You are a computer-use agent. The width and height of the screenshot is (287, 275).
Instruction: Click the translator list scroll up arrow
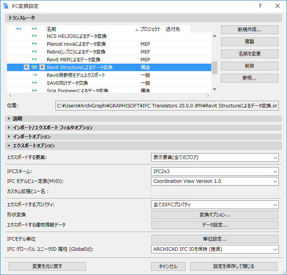click(x=215, y=36)
